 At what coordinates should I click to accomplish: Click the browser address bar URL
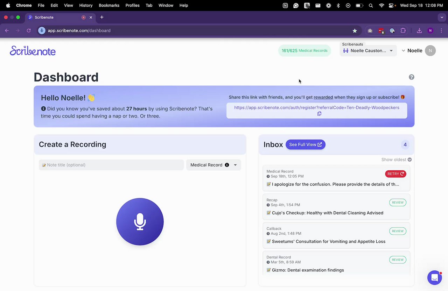pyautogui.click(x=79, y=30)
